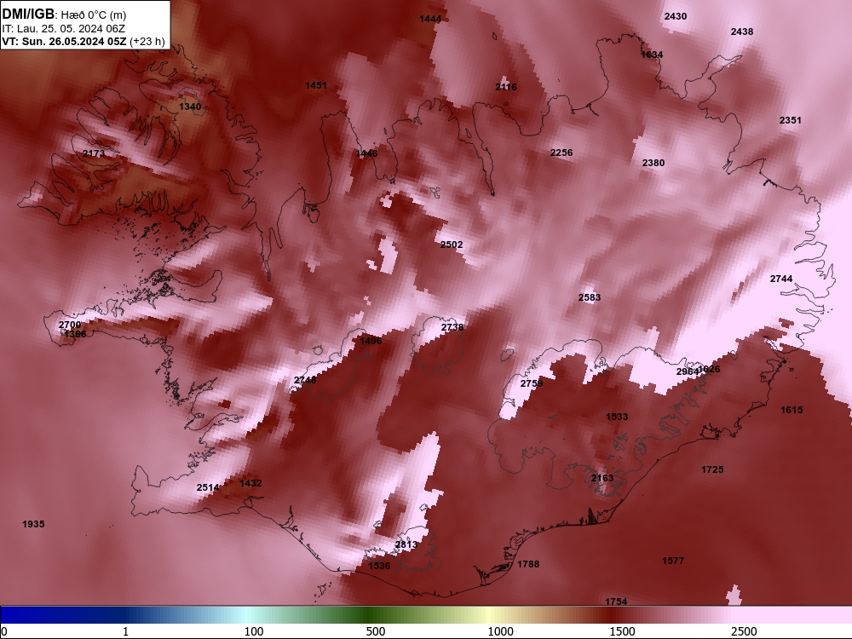Screen dimensions: 852x639
Task: Click the 2438 height value
Action: [742, 32]
